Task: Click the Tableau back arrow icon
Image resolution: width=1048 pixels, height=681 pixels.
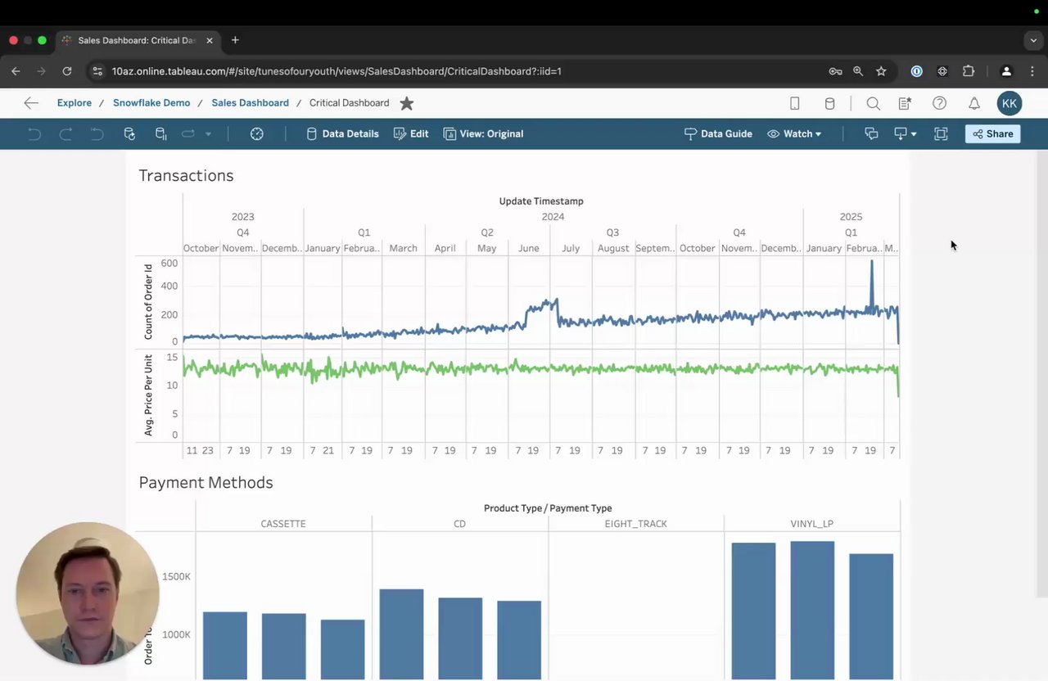Action: 31,103
